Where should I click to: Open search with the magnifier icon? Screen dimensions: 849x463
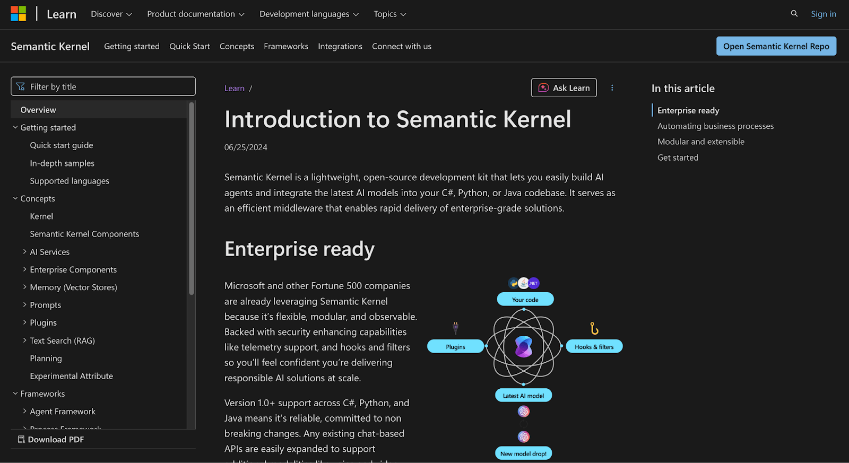pyautogui.click(x=794, y=14)
